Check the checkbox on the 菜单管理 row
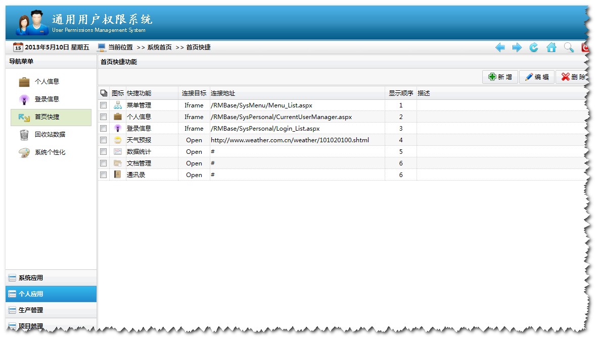This screenshot has width=599, height=341. [x=103, y=105]
